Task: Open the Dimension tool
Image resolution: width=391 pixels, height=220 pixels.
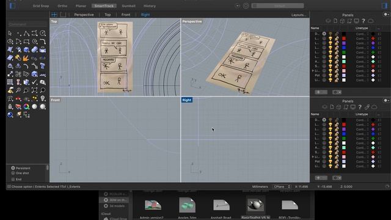Action: tap(43, 74)
